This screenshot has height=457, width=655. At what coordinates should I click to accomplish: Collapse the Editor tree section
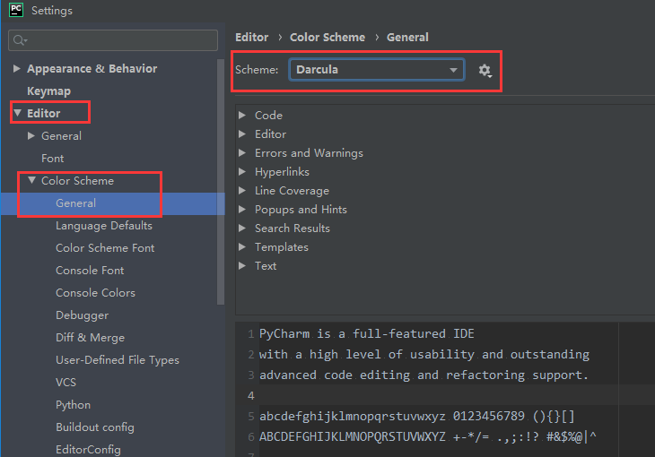tap(18, 113)
